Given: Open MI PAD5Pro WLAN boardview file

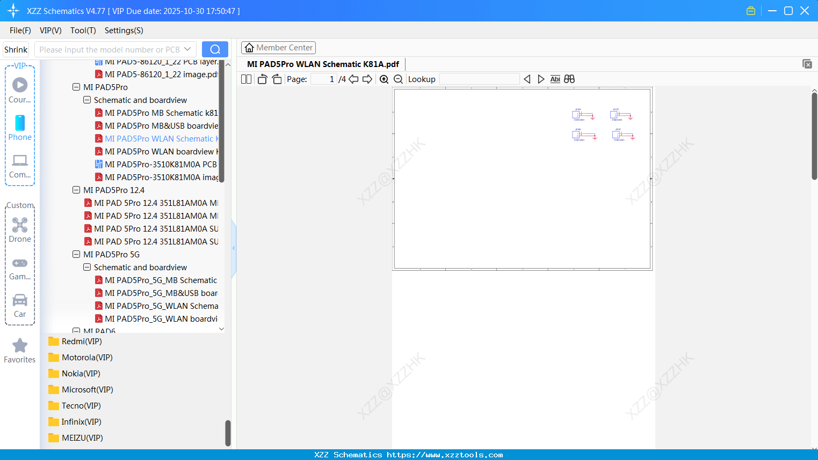Looking at the screenshot, I should tap(156, 151).
